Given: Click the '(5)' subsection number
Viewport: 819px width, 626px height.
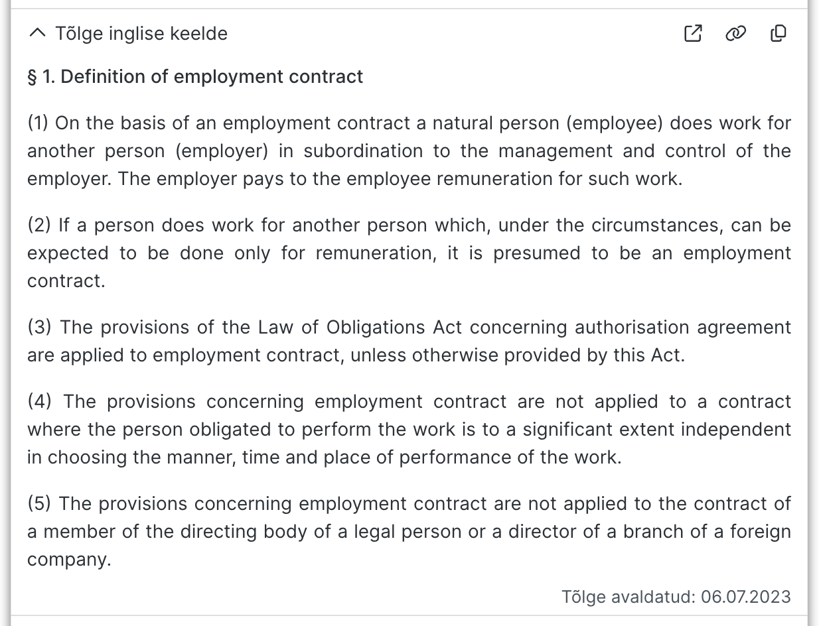Looking at the screenshot, I should point(39,504).
